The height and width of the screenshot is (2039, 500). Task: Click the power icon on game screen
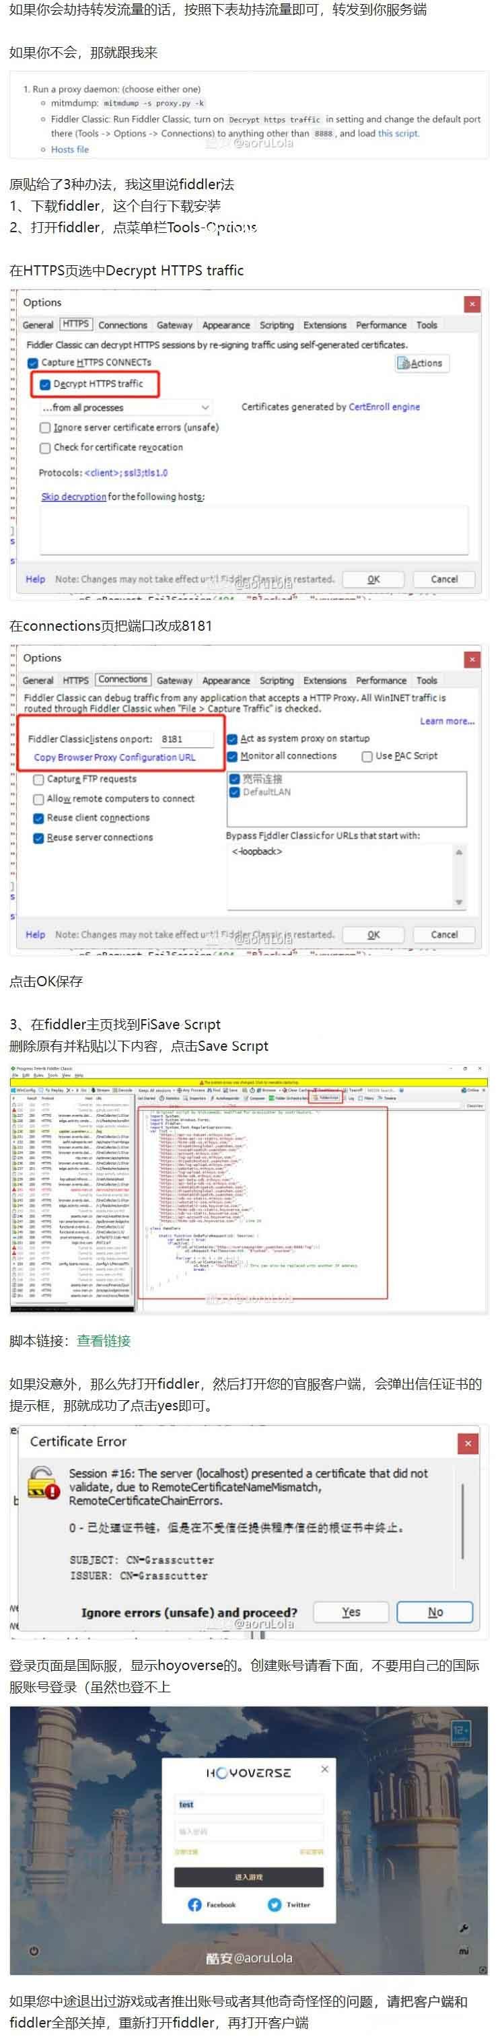tap(34, 1949)
